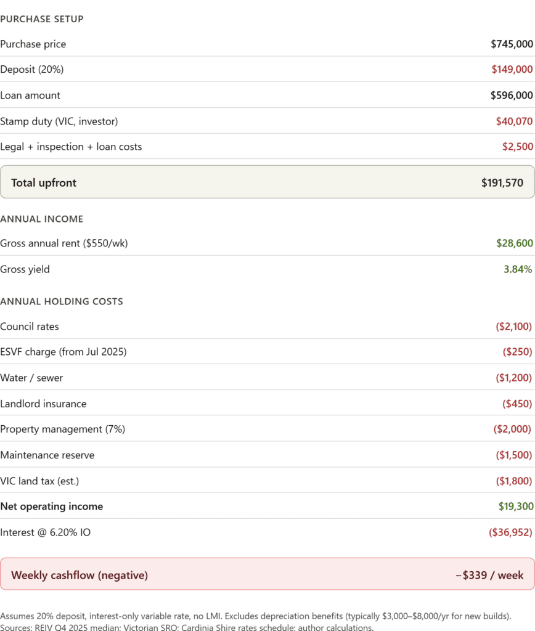
Task: Click the Stamp duty (VIC, investor) label
Action: tap(59, 121)
